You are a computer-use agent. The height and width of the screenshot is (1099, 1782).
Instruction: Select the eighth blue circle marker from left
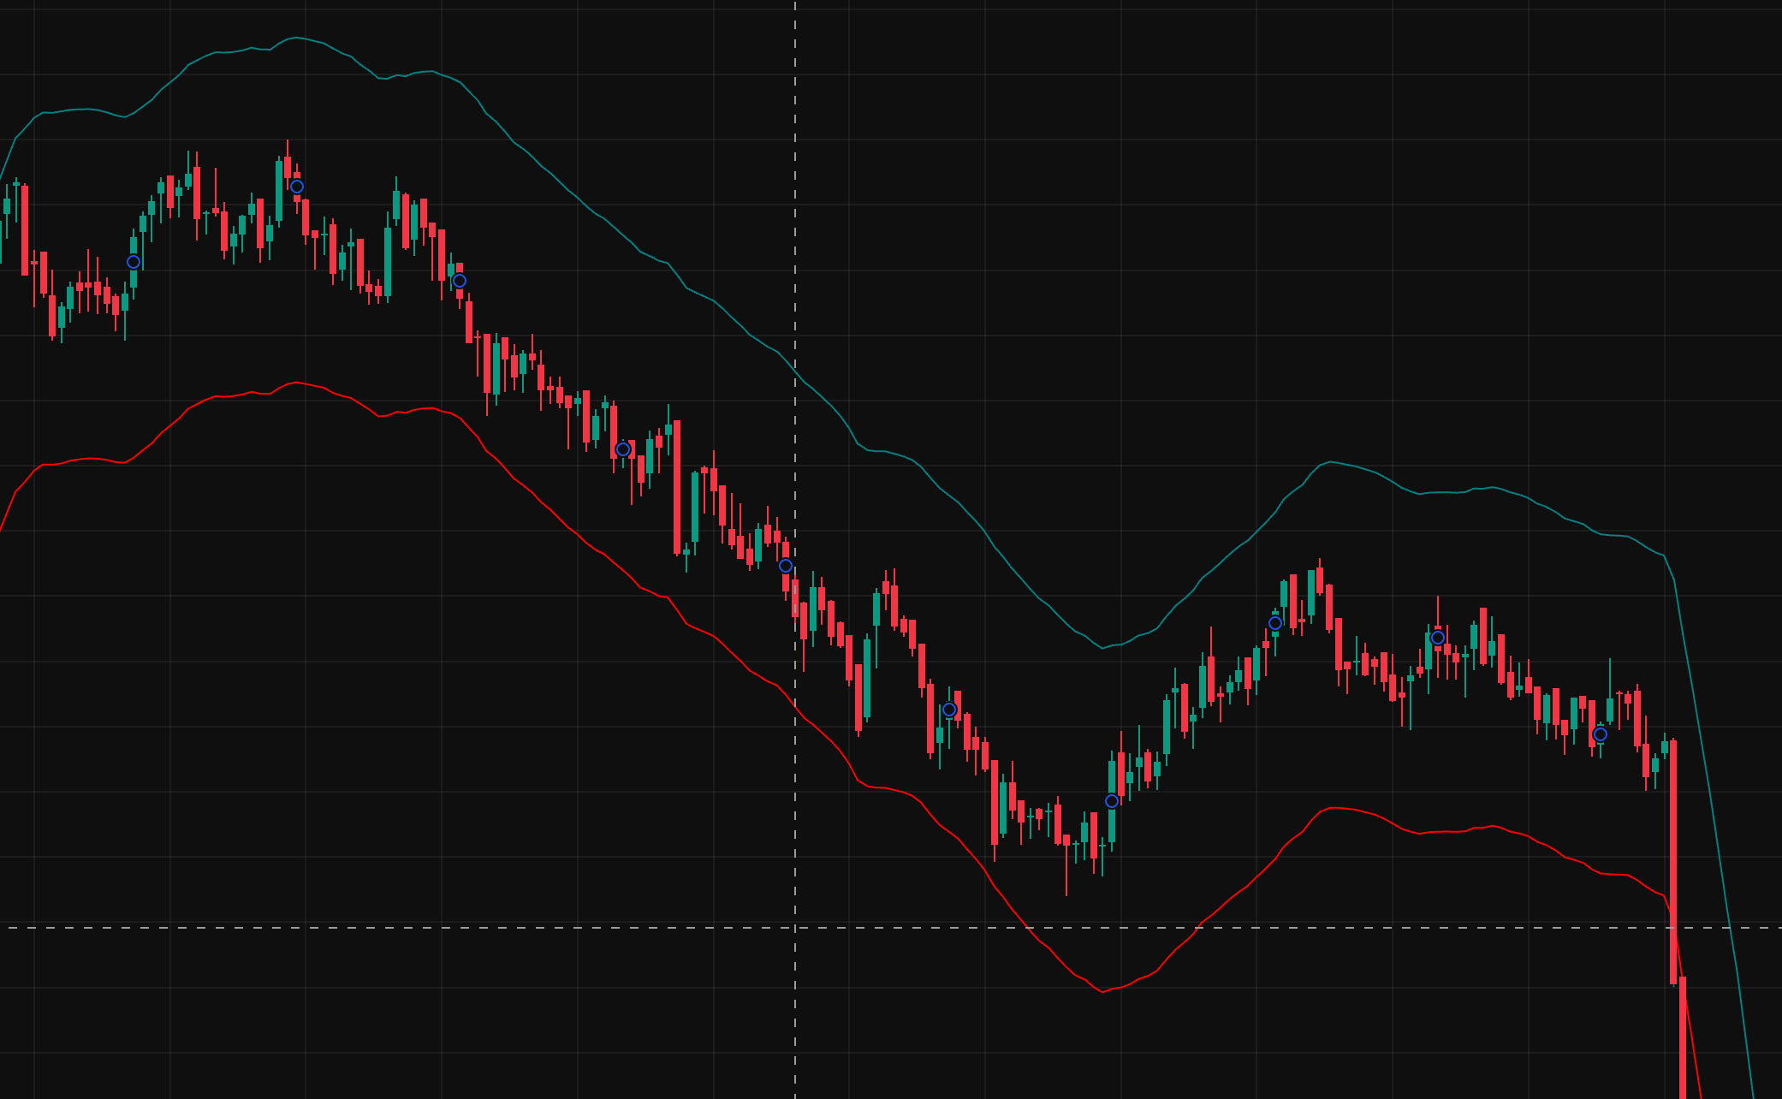pyautogui.click(x=1275, y=623)
